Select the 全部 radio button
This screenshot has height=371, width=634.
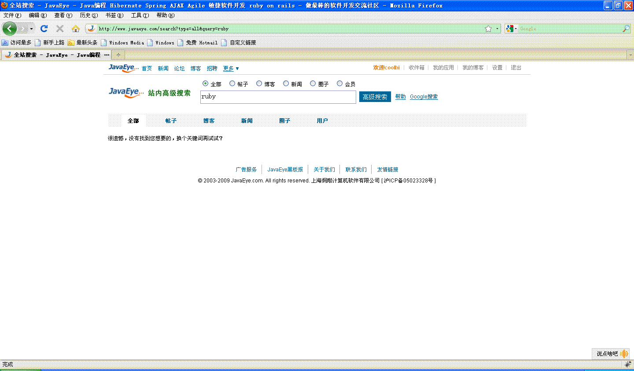(x=205, y=84)
